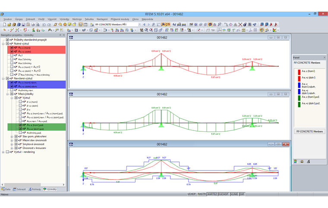Toggle OUCHOP in the status bar
This screenshot has width=328, height=208.
click(x=223, y=194)
